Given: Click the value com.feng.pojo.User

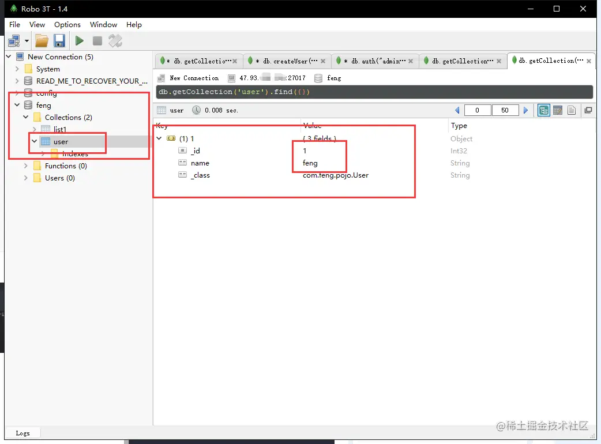Looking at the screenshot, I should tap(335, 175).
